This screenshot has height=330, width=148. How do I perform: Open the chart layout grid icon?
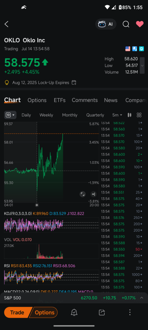click(x=139, y=115)
